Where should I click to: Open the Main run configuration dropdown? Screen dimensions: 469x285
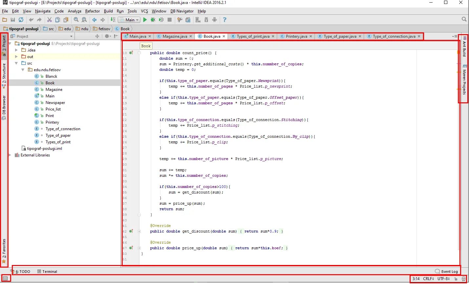[129, 20]
